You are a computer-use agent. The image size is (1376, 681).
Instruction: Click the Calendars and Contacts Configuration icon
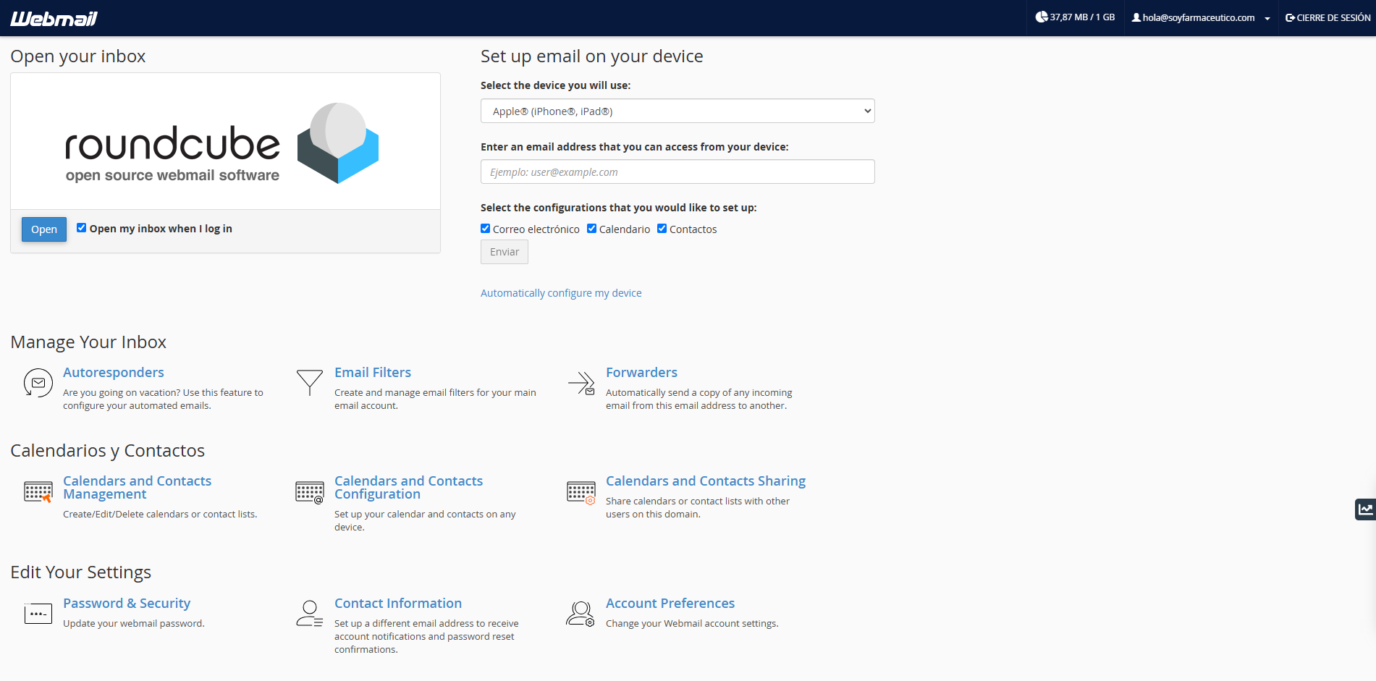[x=309, y=492]
